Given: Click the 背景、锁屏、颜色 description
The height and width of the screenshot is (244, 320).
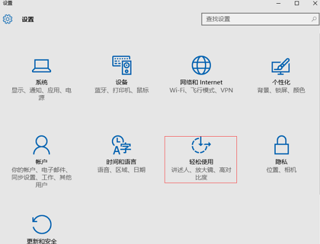Looking at the screenshot, I should point(281,90).
